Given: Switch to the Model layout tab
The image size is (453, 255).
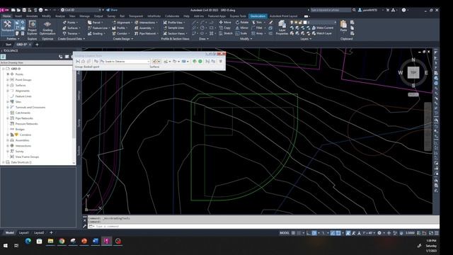Looking at the screenshot, I should [x=9, y=232].
